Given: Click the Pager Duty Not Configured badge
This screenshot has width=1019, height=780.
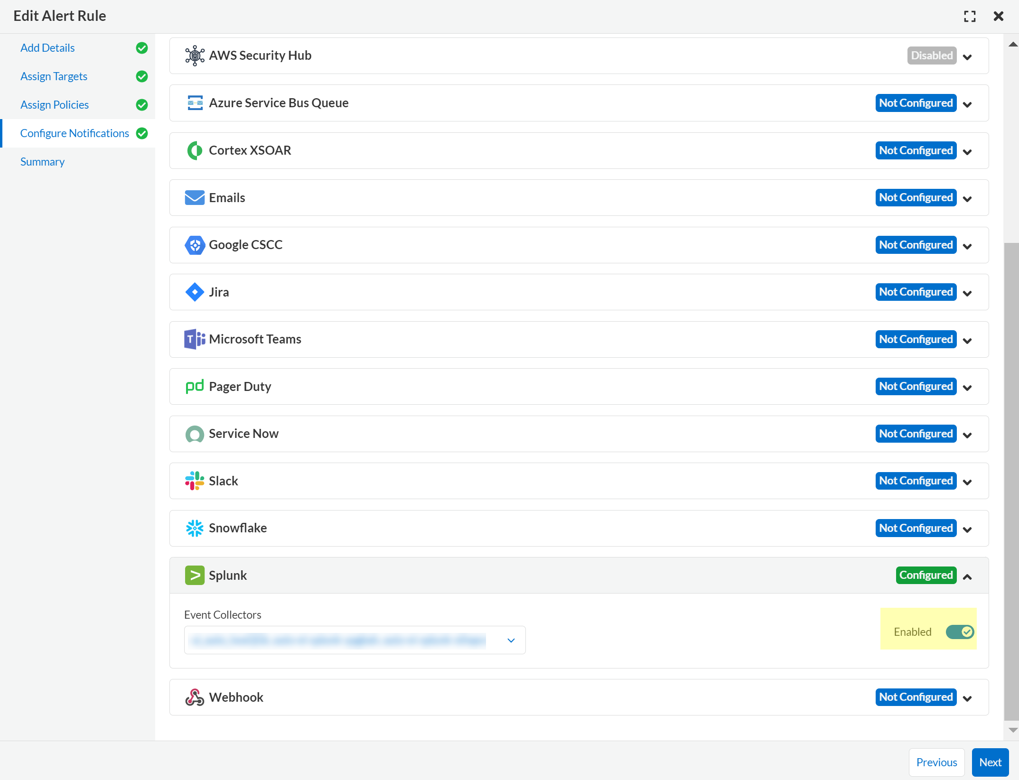Looking at the screenshot, I should (x=916, y=386).
